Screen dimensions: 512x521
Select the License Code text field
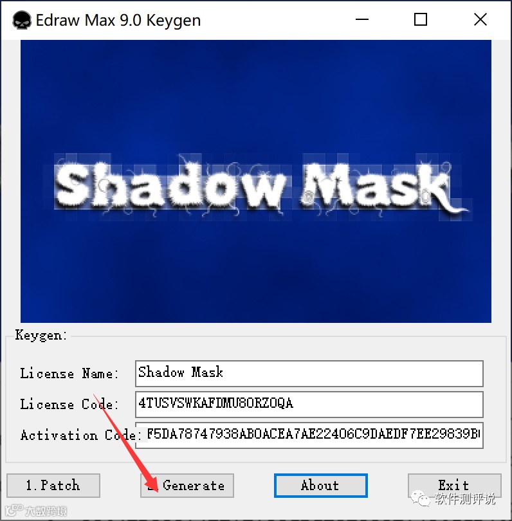(309, 405)
